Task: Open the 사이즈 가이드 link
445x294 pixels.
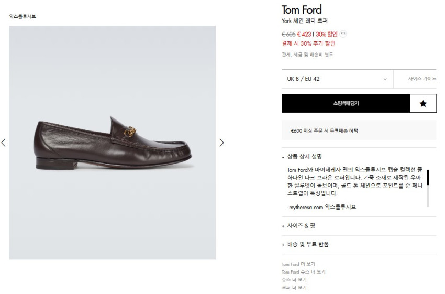Action: (422, 79)
